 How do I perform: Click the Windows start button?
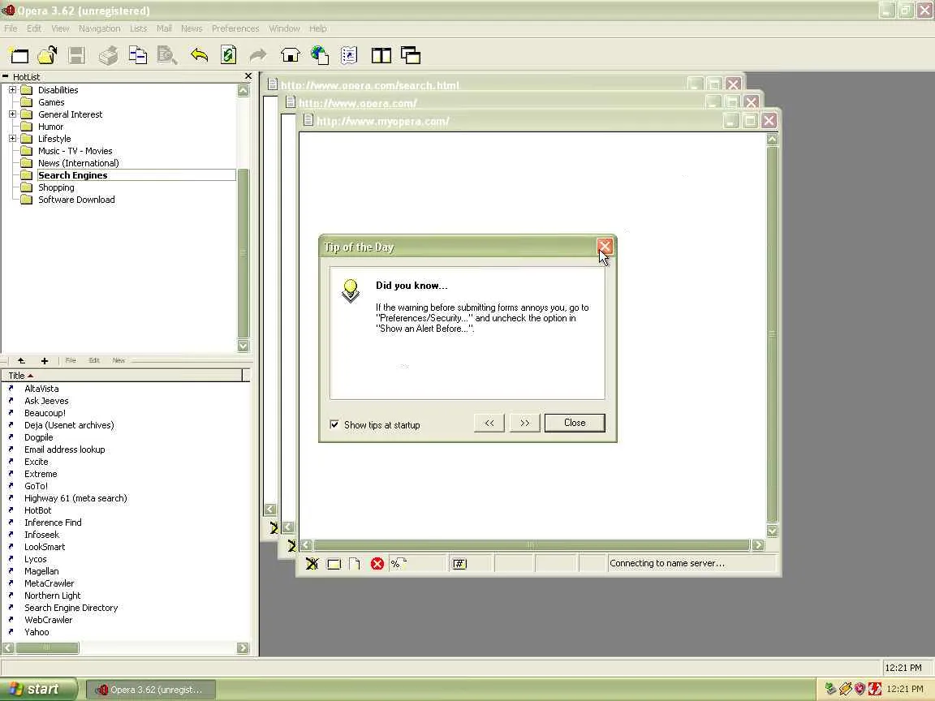point(38,689)
